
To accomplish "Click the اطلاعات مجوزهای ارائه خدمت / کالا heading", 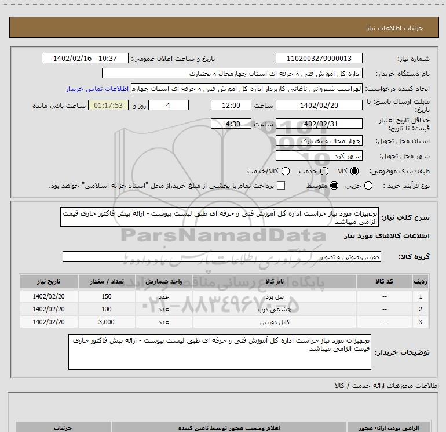I will (x=386, y=386).
